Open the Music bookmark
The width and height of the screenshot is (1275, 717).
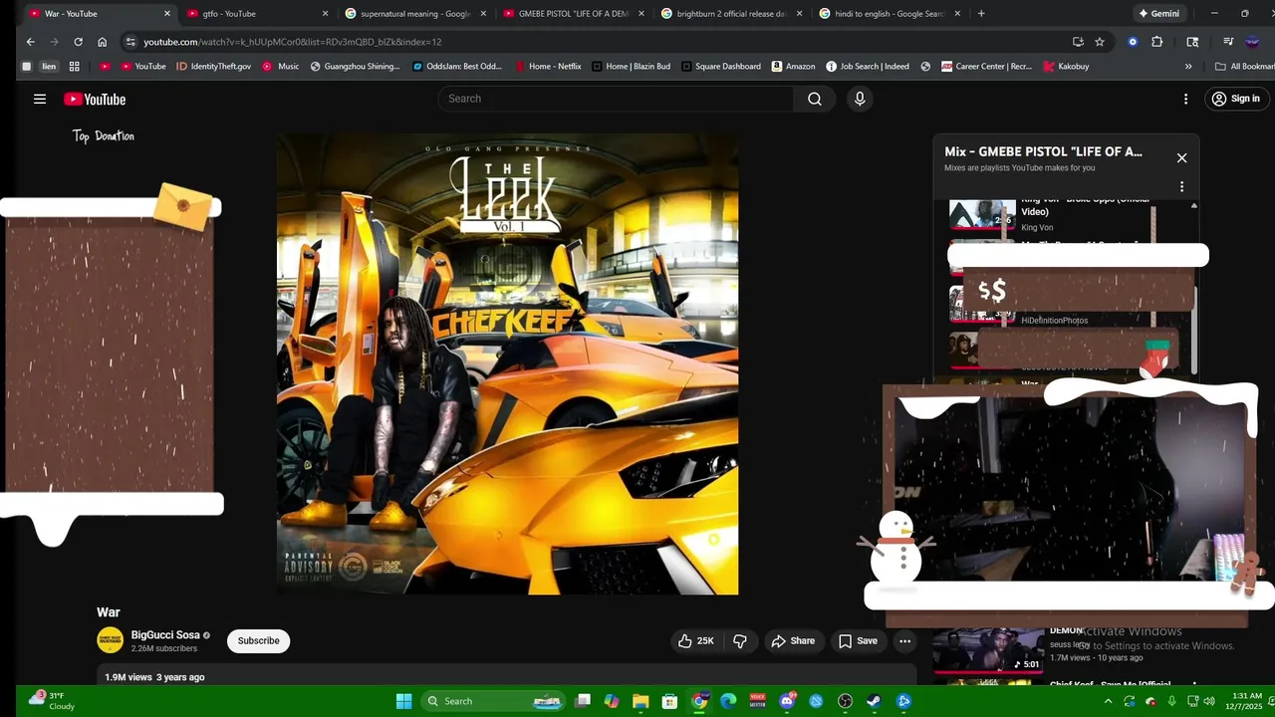coord(280,67)
